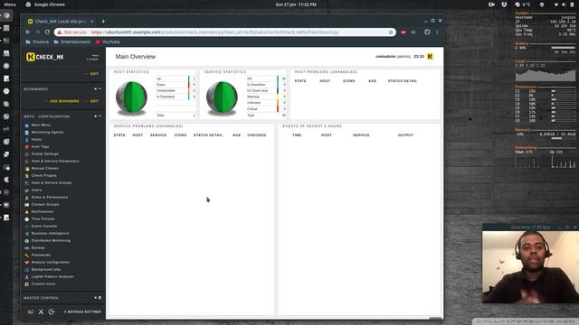579x325 pixels.
Task: Bookmark this page with the star icon
Action: click(x=391, y=32)
